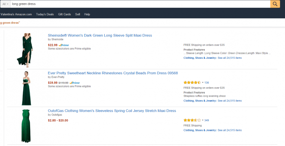Screen dimensions: 285x146
Task: Click the $2.85 - $20.00 price range
Action: point(58,120)
